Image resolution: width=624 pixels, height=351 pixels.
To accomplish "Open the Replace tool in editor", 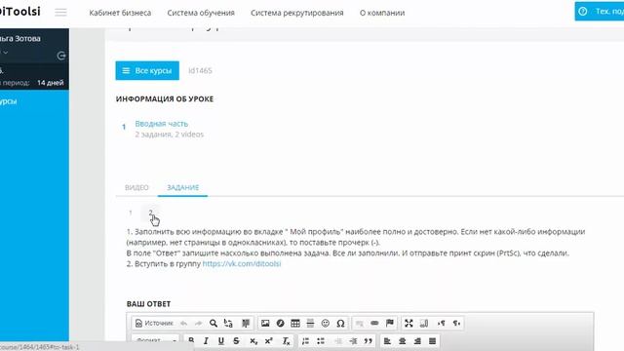I will point(228,323).
